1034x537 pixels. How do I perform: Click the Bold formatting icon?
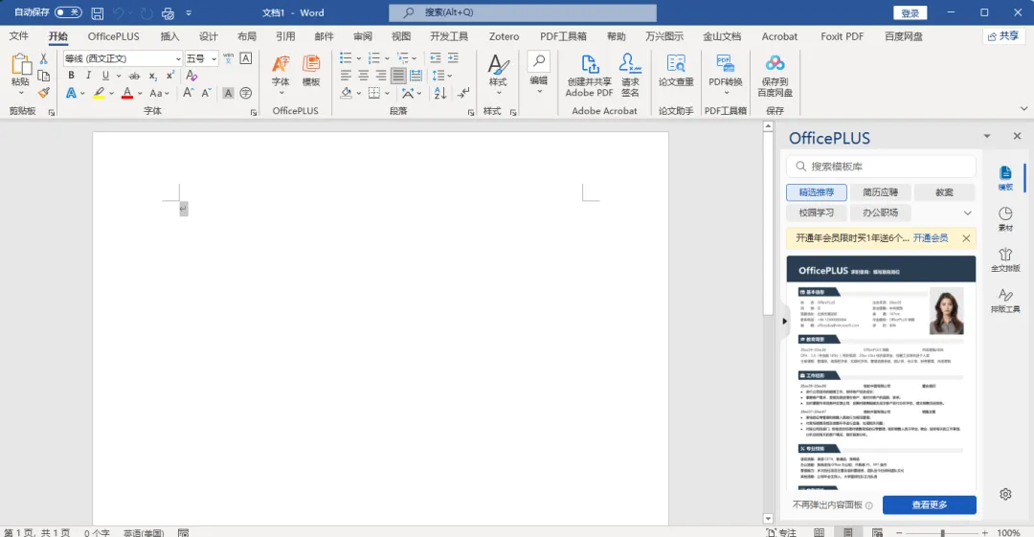coord(71,76)
